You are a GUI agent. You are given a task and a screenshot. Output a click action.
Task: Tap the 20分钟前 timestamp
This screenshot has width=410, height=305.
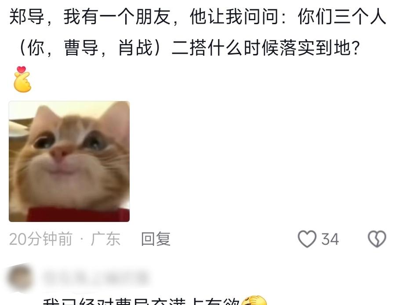point(40,239)
